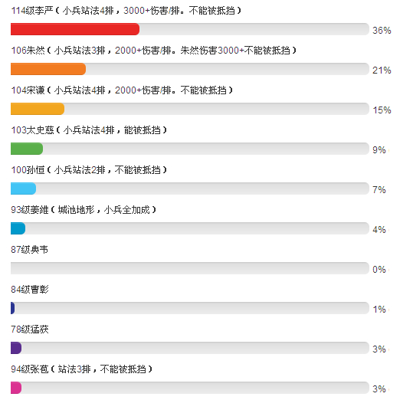The width and height of the screenshot is (400, 400).
Task: Select the 114级李严 poll option text
Action: [x=126, y=11]
